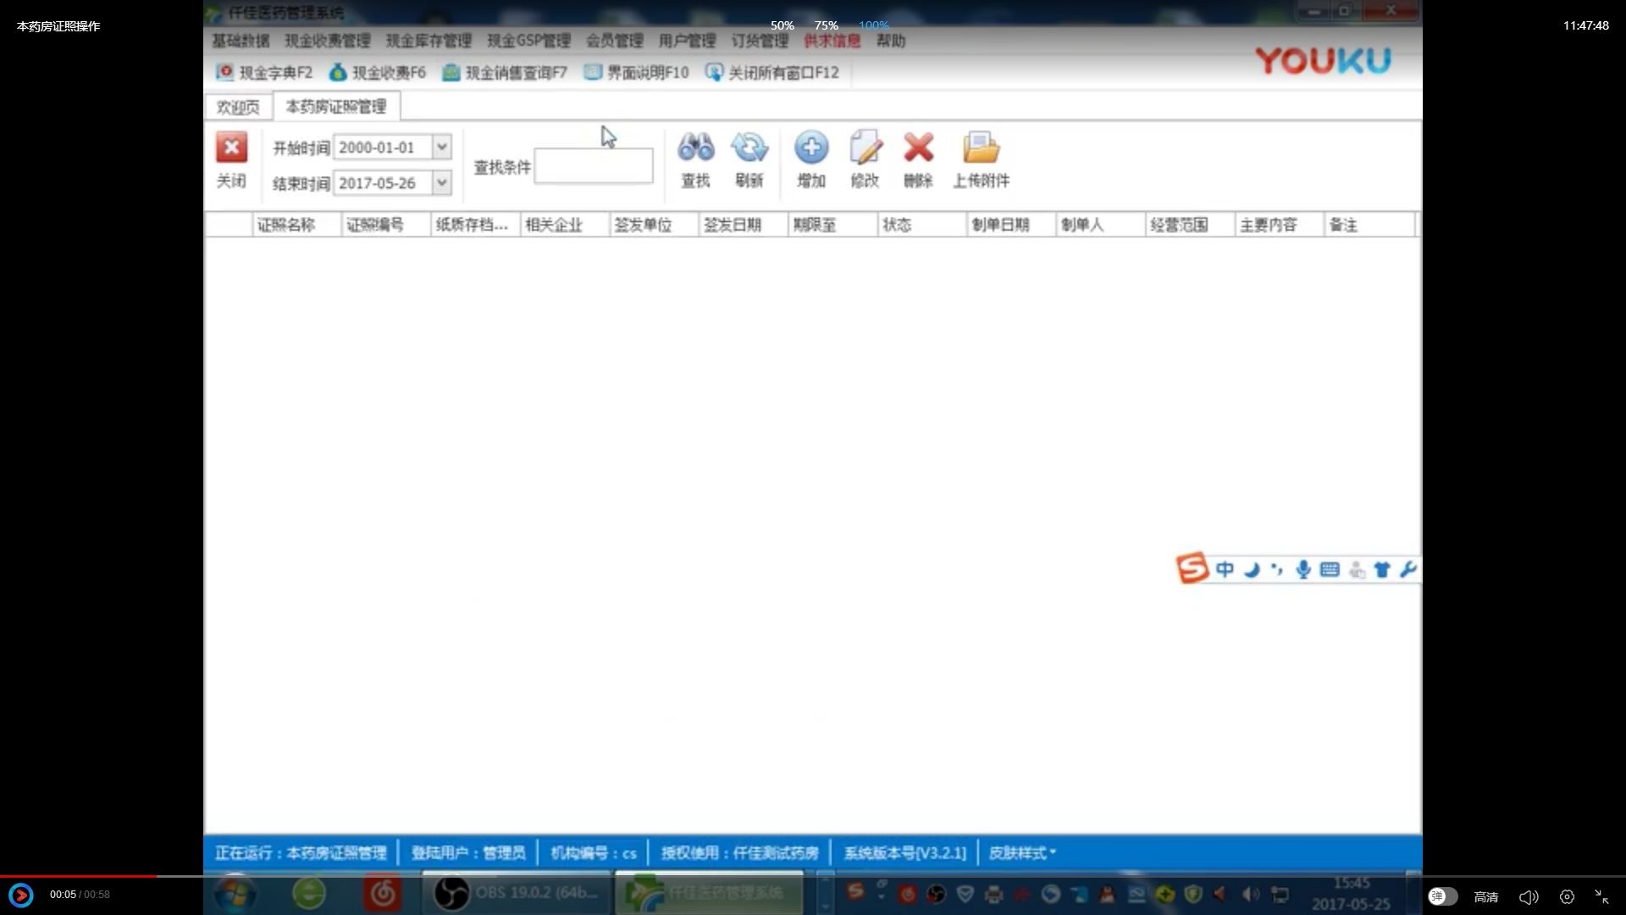Click the 增加 add icon
The image size is (1626, 915).
811,147
